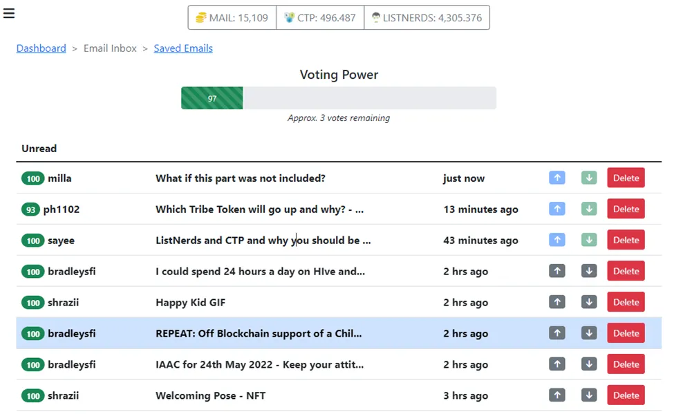Screen dimensions: 674x414
Task: Upvote the Welcoming Pose - NFT email
Action: point(557,395)
